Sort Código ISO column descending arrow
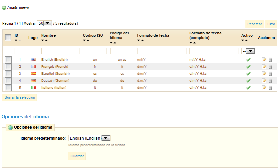 [84, 40]
